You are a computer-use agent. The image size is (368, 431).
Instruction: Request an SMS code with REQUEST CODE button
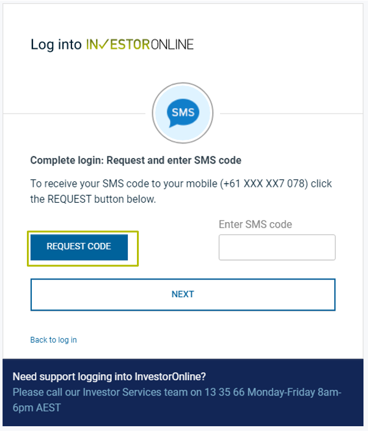tap(79, 247)
